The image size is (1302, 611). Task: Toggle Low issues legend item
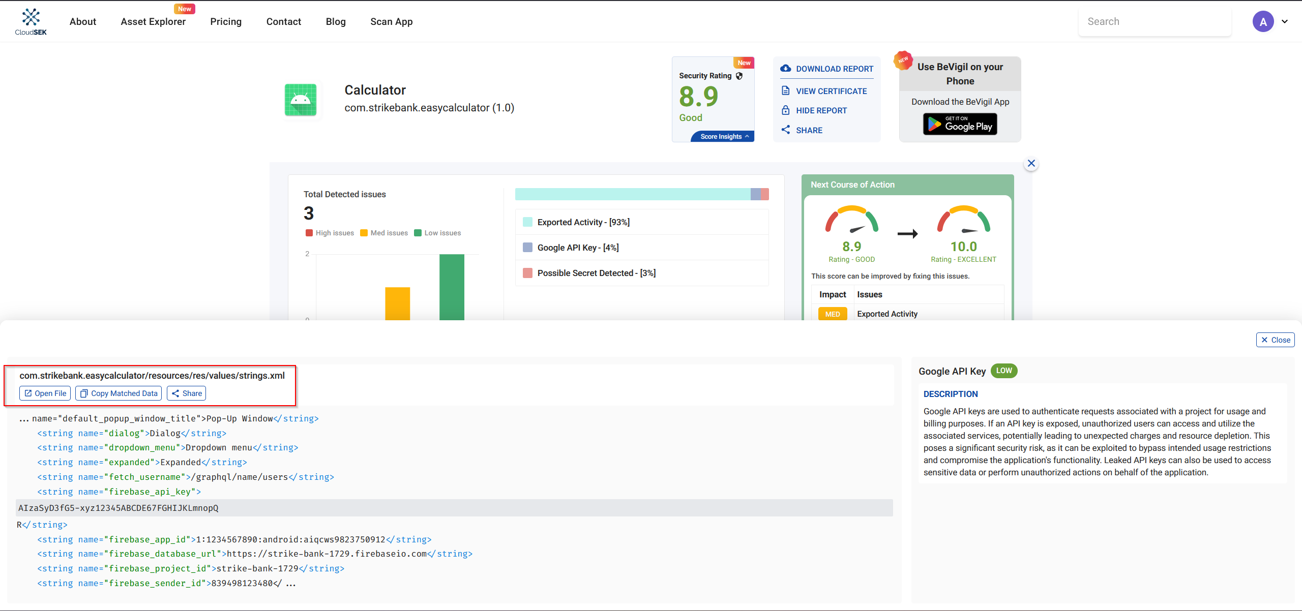(438, 233)
